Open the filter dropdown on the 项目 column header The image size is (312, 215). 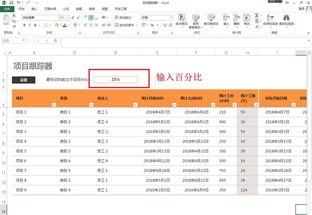point(54,104)
